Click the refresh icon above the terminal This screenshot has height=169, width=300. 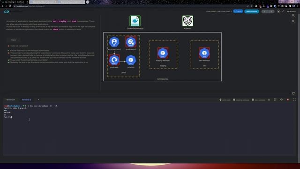pyautogui.click(x=293, y=93)
